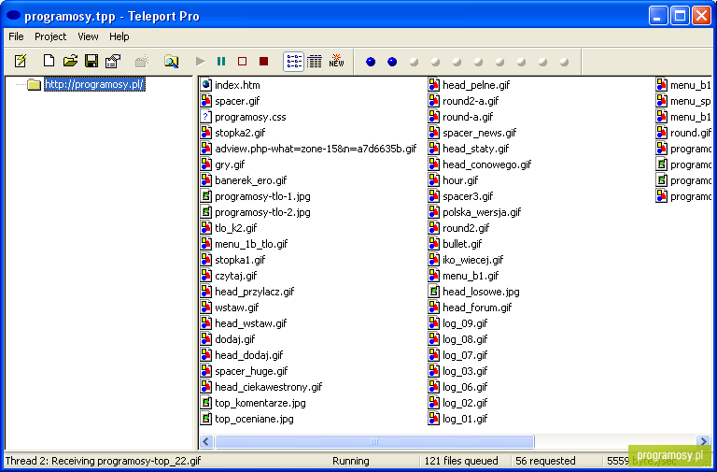
Task: Select round2-a.gif
Action: coord(471,101)
